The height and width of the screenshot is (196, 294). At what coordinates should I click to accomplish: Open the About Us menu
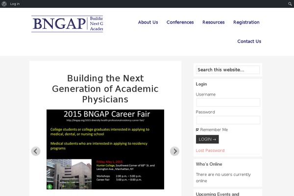click(x=148, y=22)
